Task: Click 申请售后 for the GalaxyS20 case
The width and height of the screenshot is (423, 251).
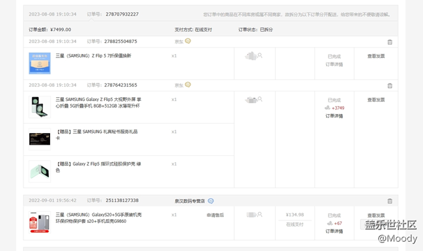Action: [x=215, y=215]
